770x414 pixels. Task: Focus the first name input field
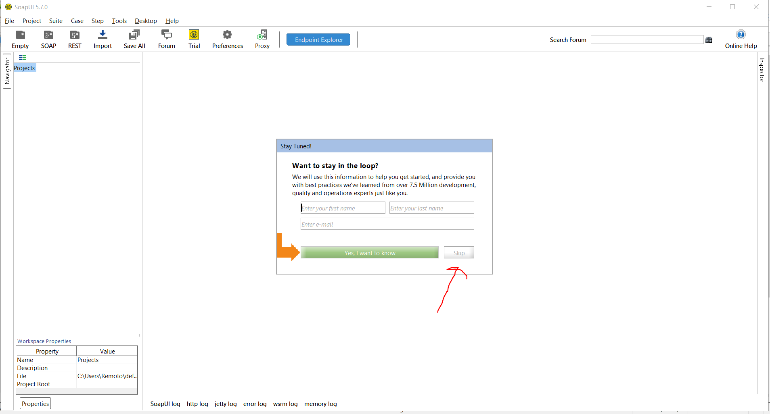click(343, 208)
